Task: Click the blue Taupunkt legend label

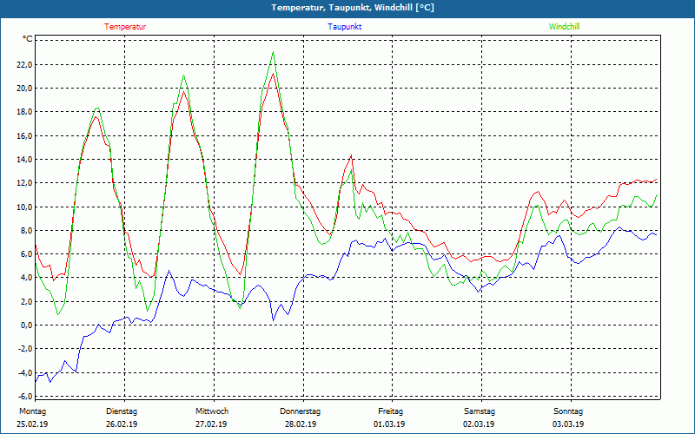Action: point(344,27)
